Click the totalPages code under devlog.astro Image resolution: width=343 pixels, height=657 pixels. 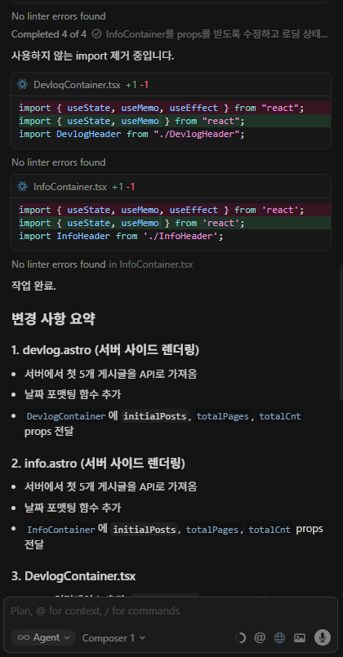tap(223, 416)
